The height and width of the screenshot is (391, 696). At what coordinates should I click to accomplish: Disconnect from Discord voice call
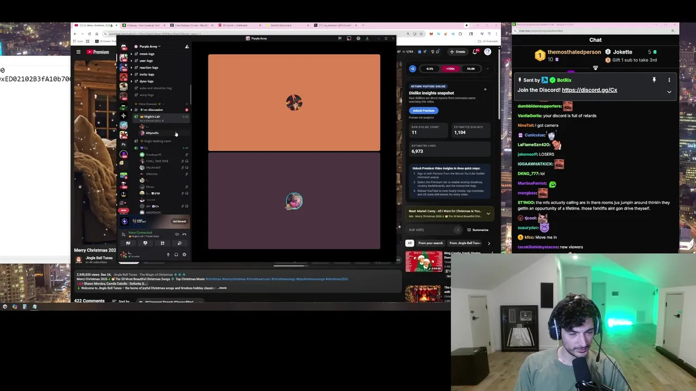(184, 235)
